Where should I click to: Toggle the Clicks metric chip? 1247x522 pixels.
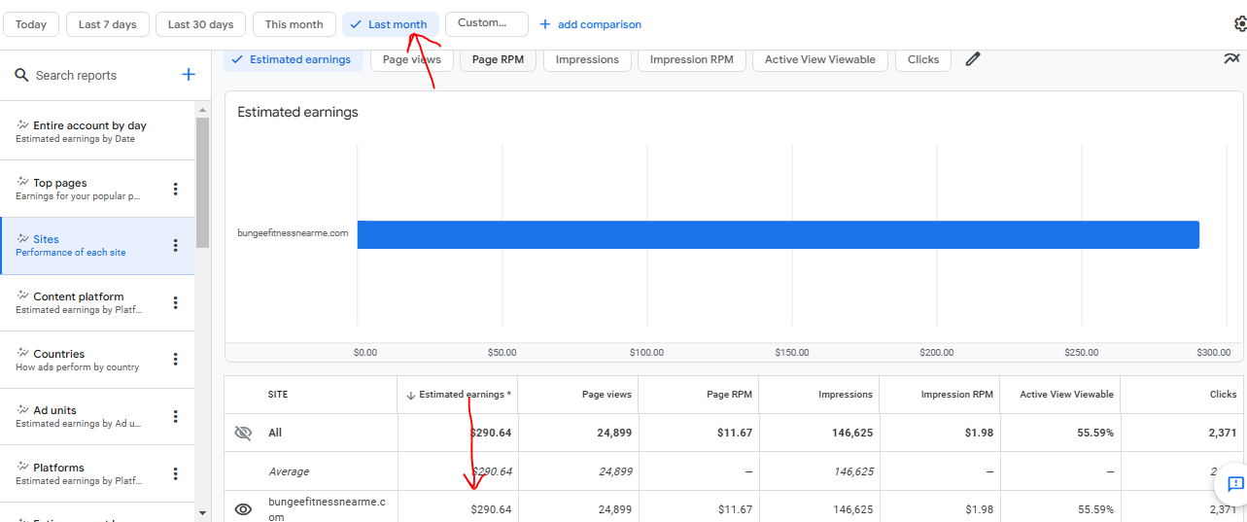click(923, 59)
